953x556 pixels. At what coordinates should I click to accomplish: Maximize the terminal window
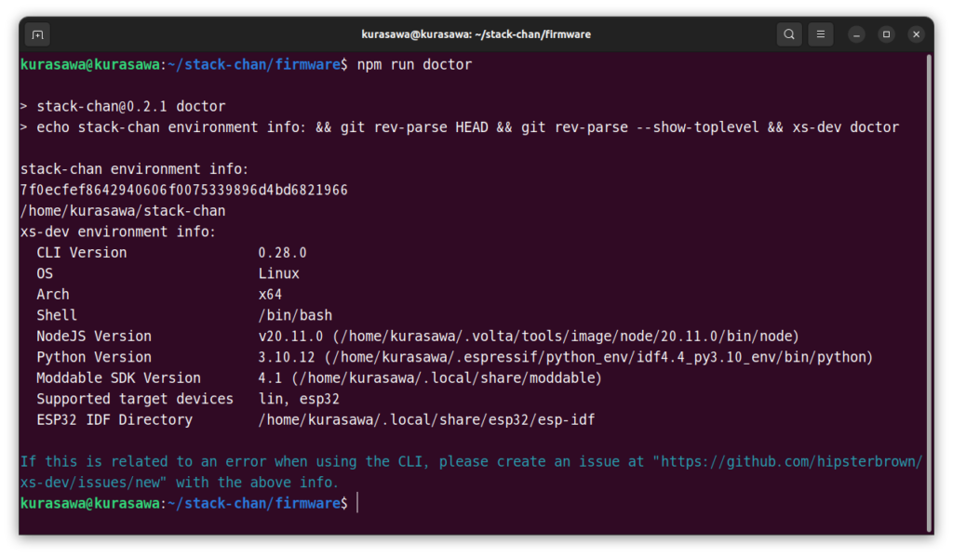[x=886, y=34]
